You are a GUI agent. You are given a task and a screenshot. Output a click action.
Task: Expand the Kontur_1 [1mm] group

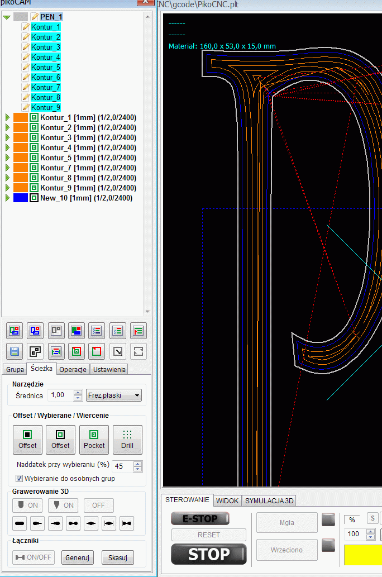[x=7, y=117]
